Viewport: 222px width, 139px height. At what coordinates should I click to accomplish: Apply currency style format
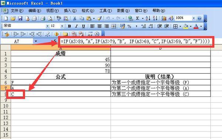(x=122, y=26)
